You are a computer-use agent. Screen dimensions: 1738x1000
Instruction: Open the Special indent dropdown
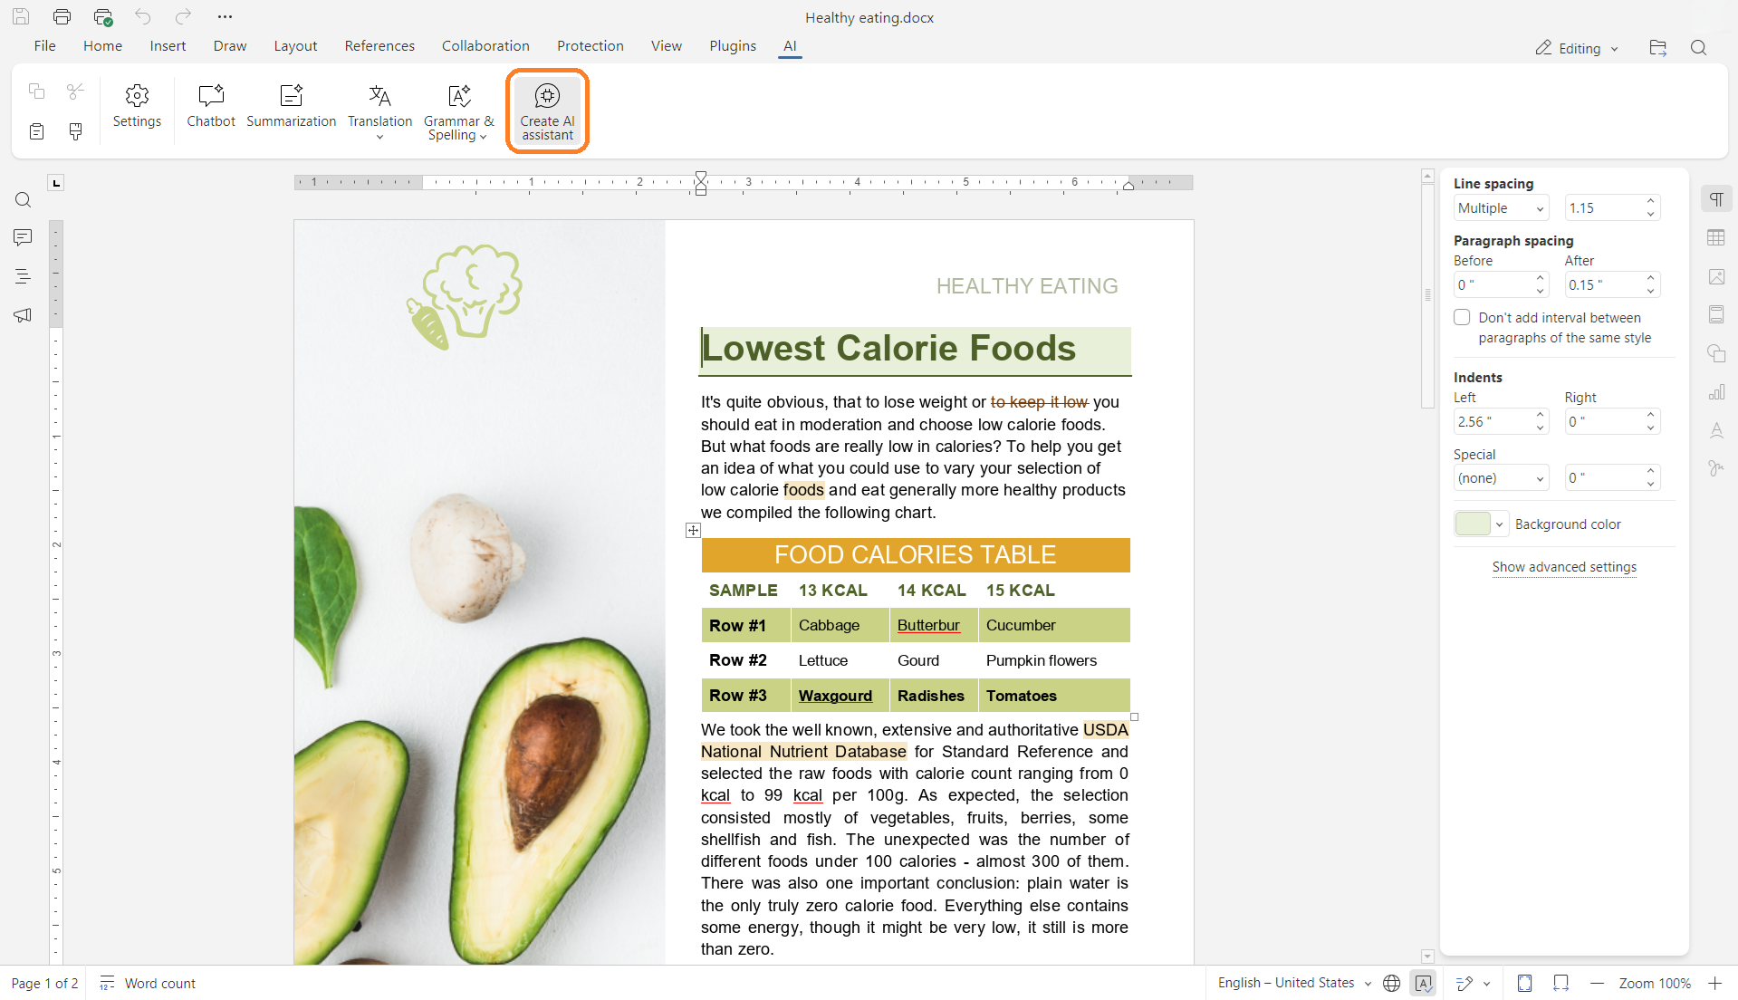click(1501, 478)
